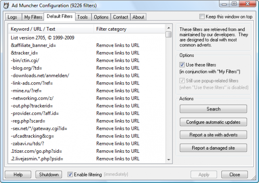Image resolution: width=259 pixels, height=183 pixels.
Task: Show the About tab
Action: click(138, 17)
